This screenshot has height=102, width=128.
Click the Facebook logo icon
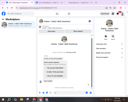[x=4, y=14]
